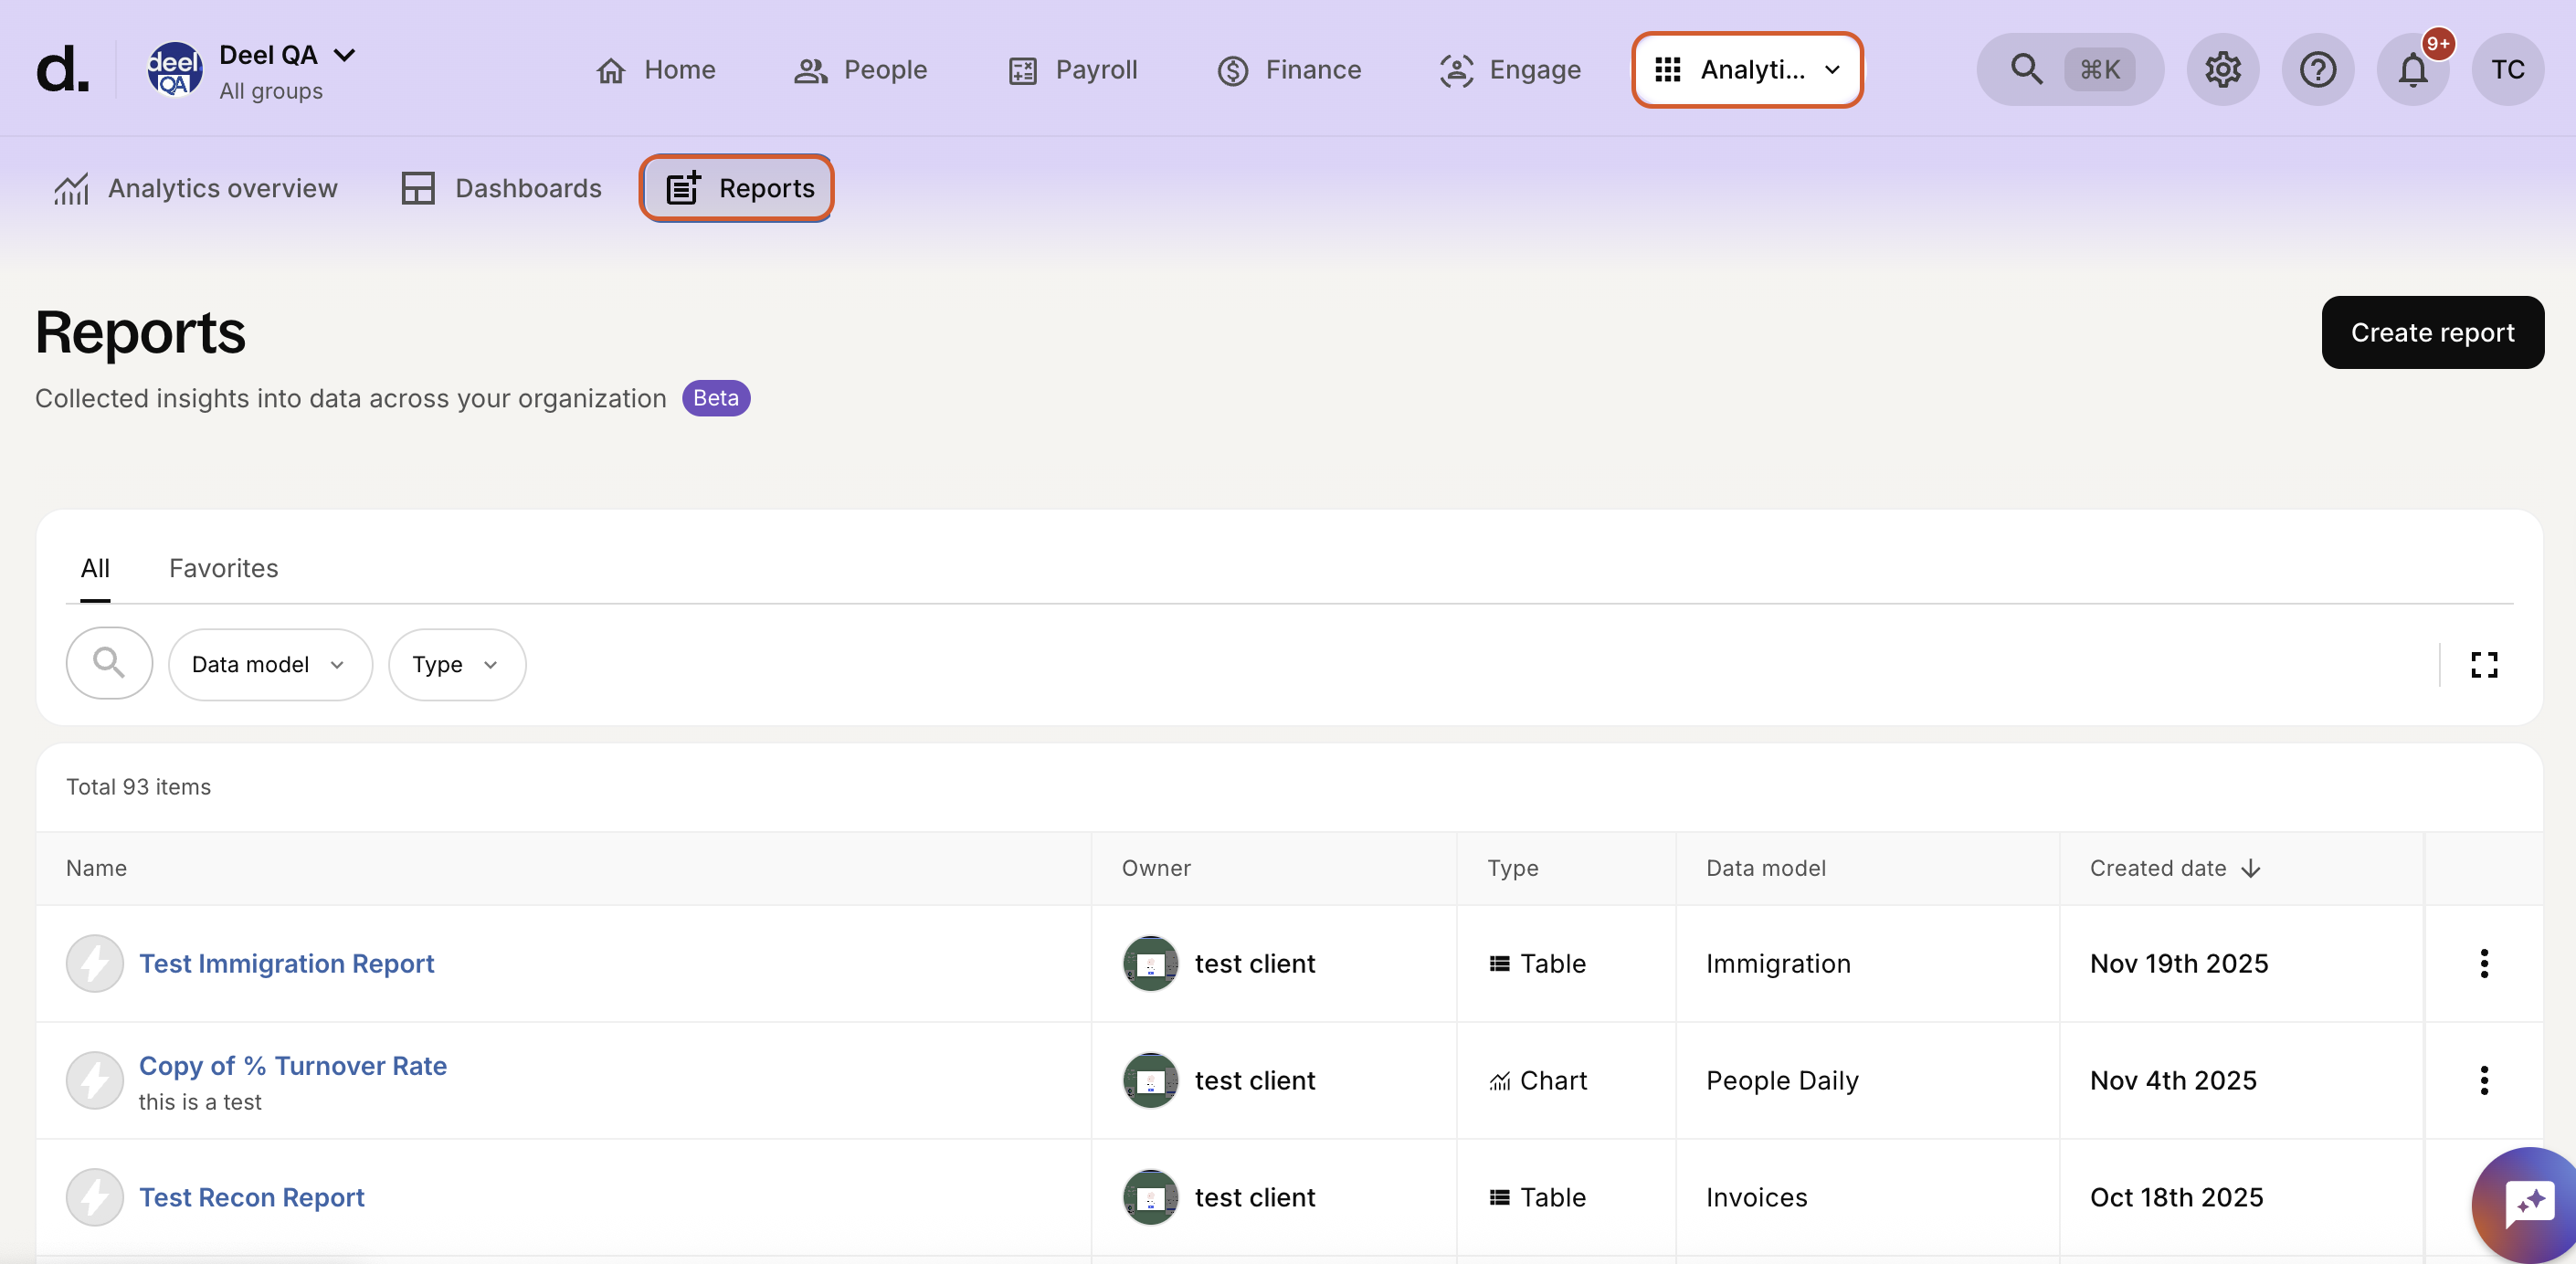Toggle lightning icon for Test Recon Report
The image size is (2576, 1264).
coord(94,1197)
